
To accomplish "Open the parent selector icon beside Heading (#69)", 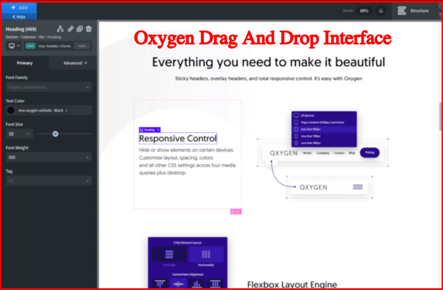I will tap(60, 29).
